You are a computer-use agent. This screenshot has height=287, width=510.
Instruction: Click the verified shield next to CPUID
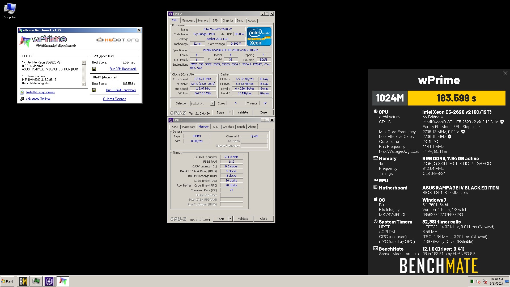[x=502, y=122]
